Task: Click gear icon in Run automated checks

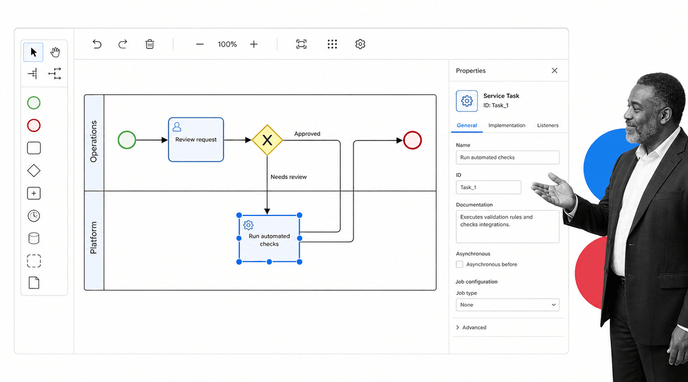Action: 248,225
